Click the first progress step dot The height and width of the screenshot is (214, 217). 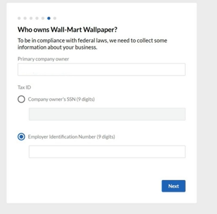(19, 18)
